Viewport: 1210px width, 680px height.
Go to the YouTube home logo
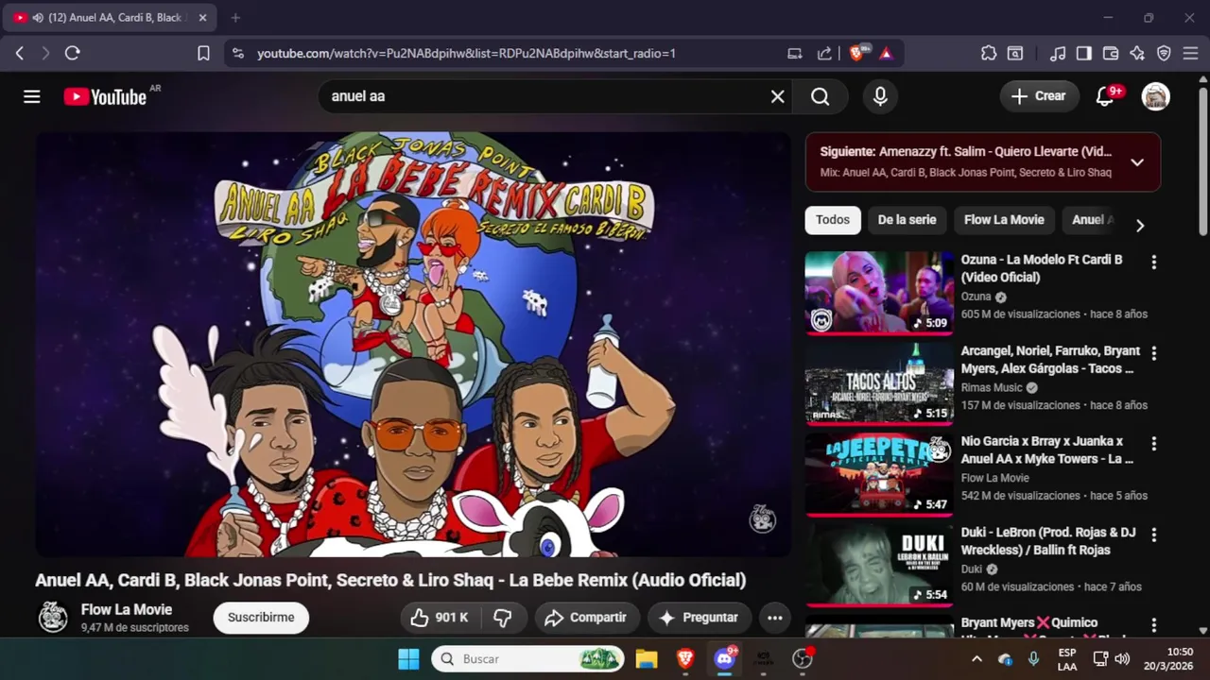[x=105, y=96]
